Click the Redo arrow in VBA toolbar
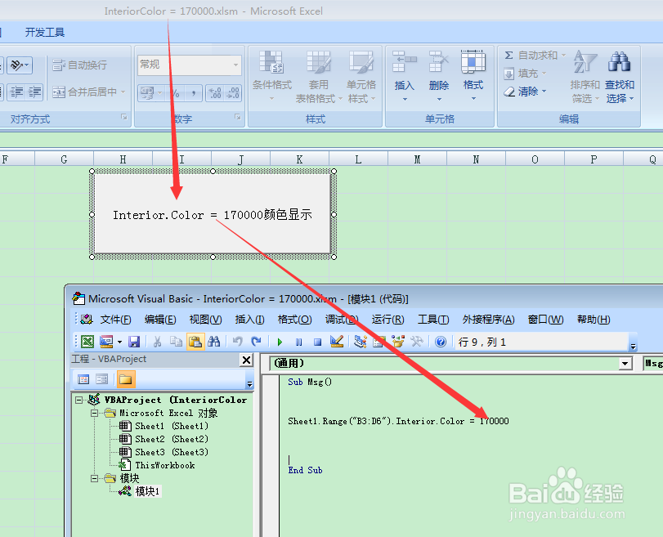 [256, 342]
